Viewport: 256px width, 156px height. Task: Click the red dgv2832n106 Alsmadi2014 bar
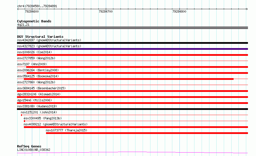pyautogui.click(x=132, y=97)
